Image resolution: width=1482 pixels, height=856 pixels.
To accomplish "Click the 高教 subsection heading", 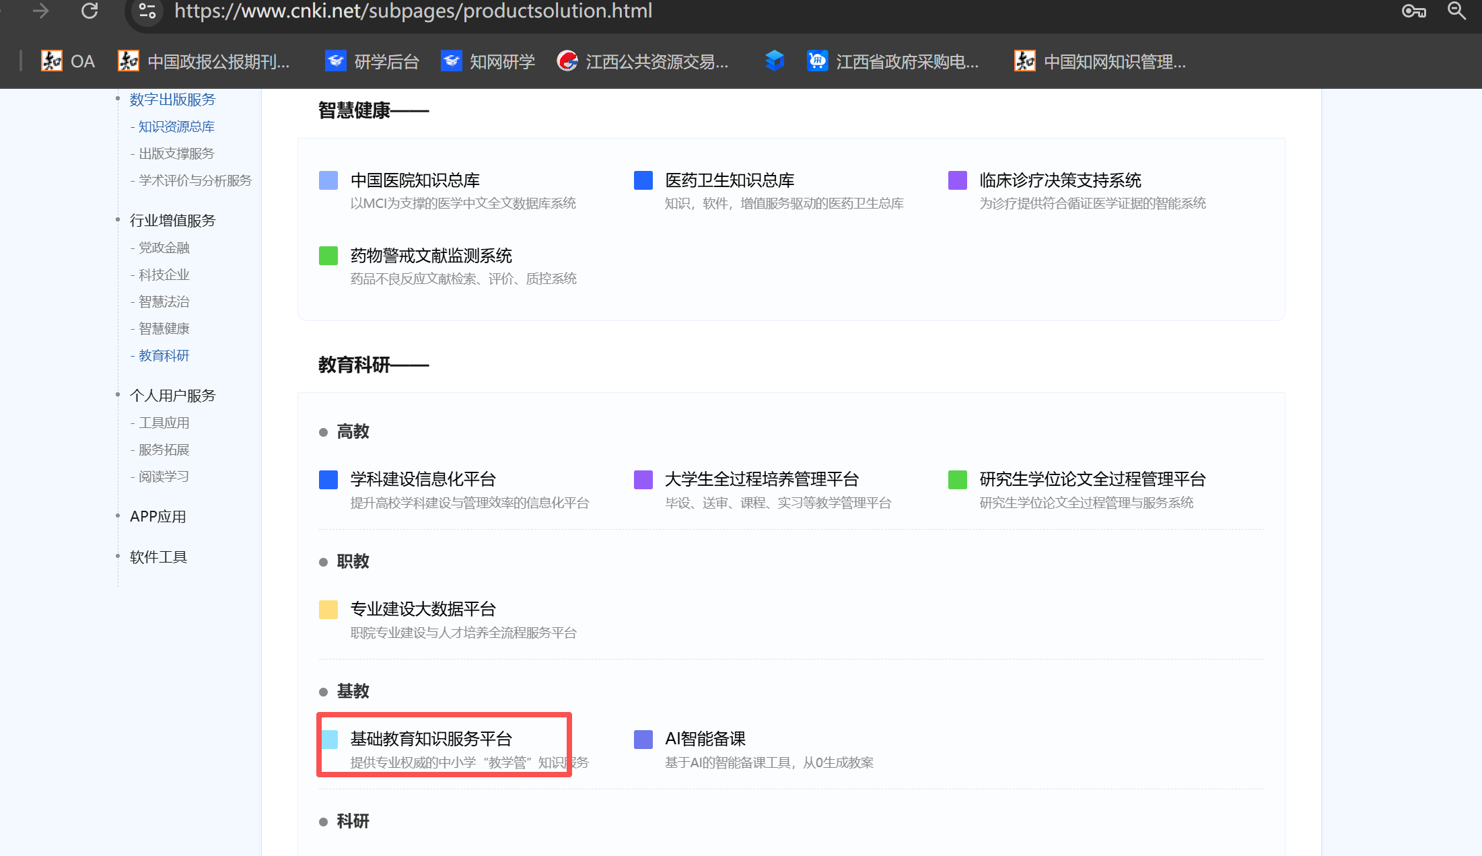I will pos(353,431).
